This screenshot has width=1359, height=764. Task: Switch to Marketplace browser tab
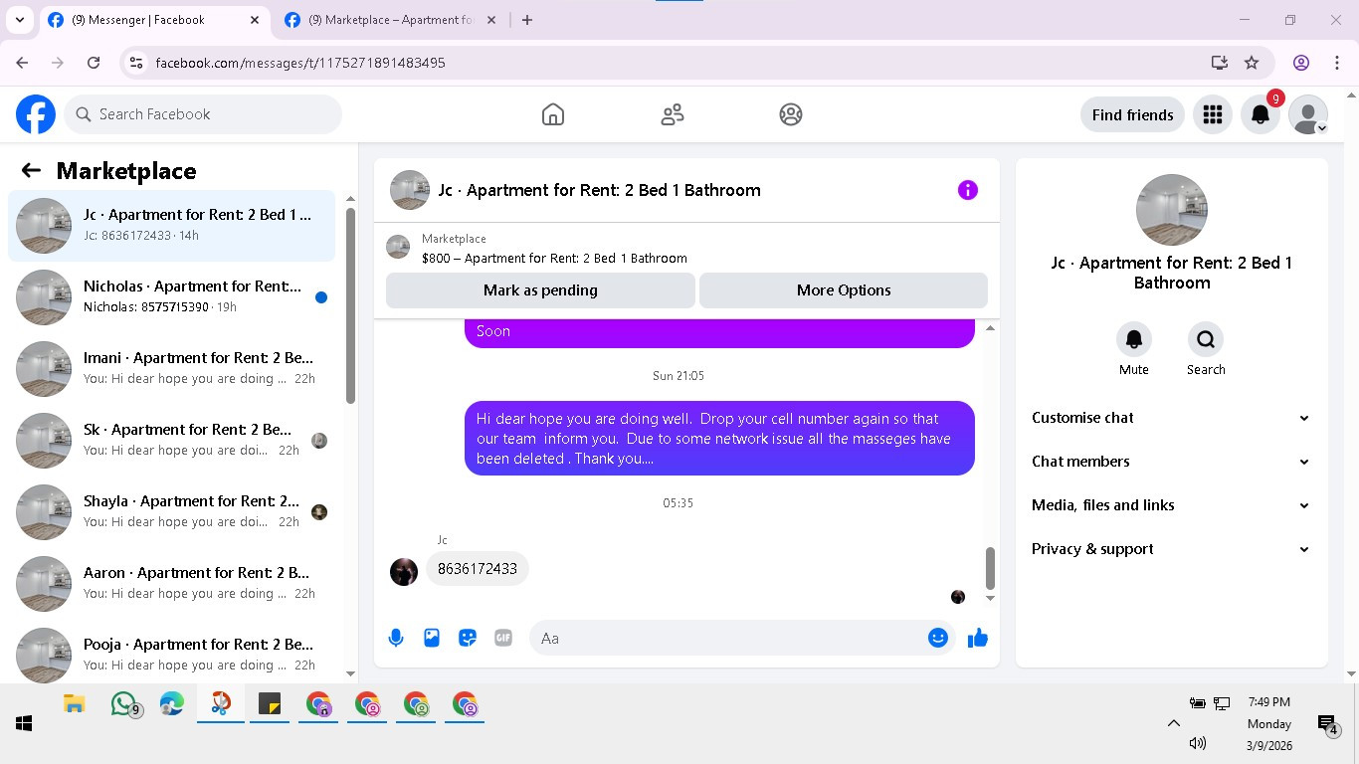point(390,20)
